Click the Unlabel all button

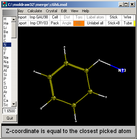(x=95, y=23)
